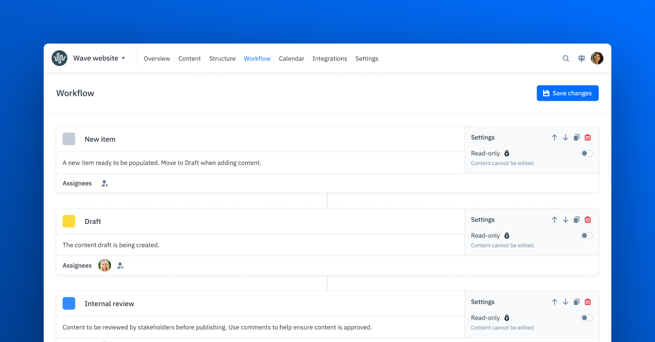This screenshot has height=342, width=655.
Task: Toggle Read-only on the Draft step
Action: [x=587, y=235]
